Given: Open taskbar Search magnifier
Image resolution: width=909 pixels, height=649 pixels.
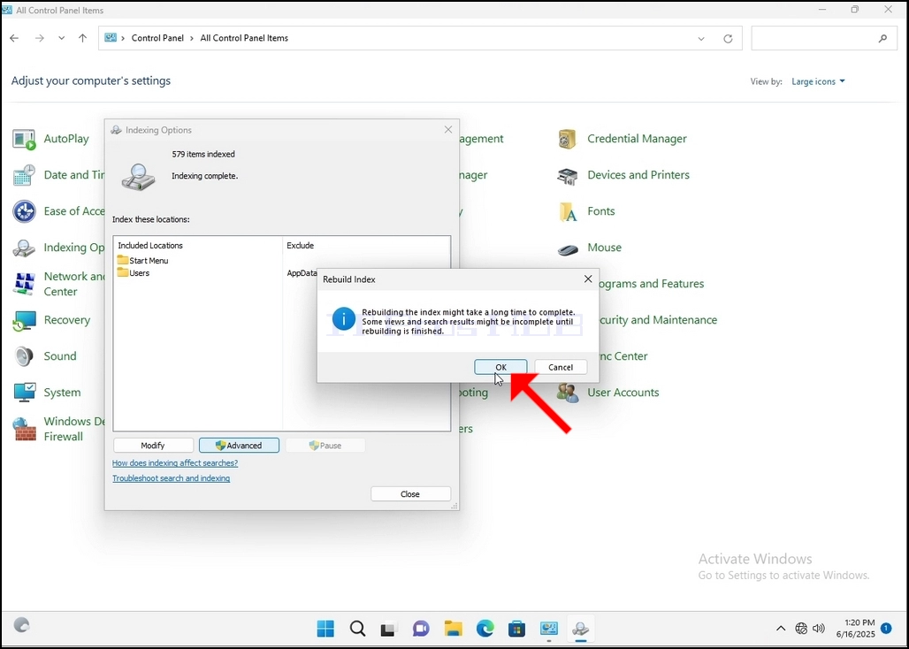Looking at the screenshot, I should coord(358,628).
